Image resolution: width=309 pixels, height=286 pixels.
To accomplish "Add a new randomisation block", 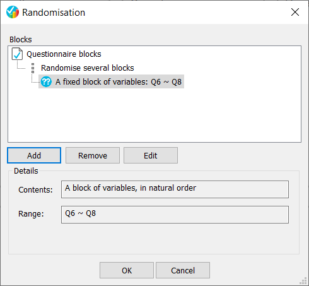I will coord(34,155).
